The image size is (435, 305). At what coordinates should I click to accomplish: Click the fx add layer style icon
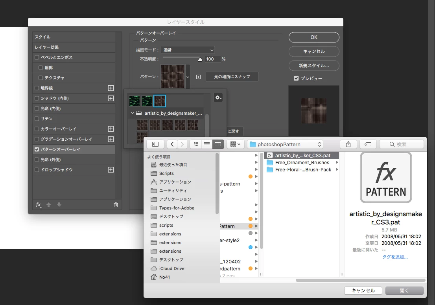click(x=39, y=205)
